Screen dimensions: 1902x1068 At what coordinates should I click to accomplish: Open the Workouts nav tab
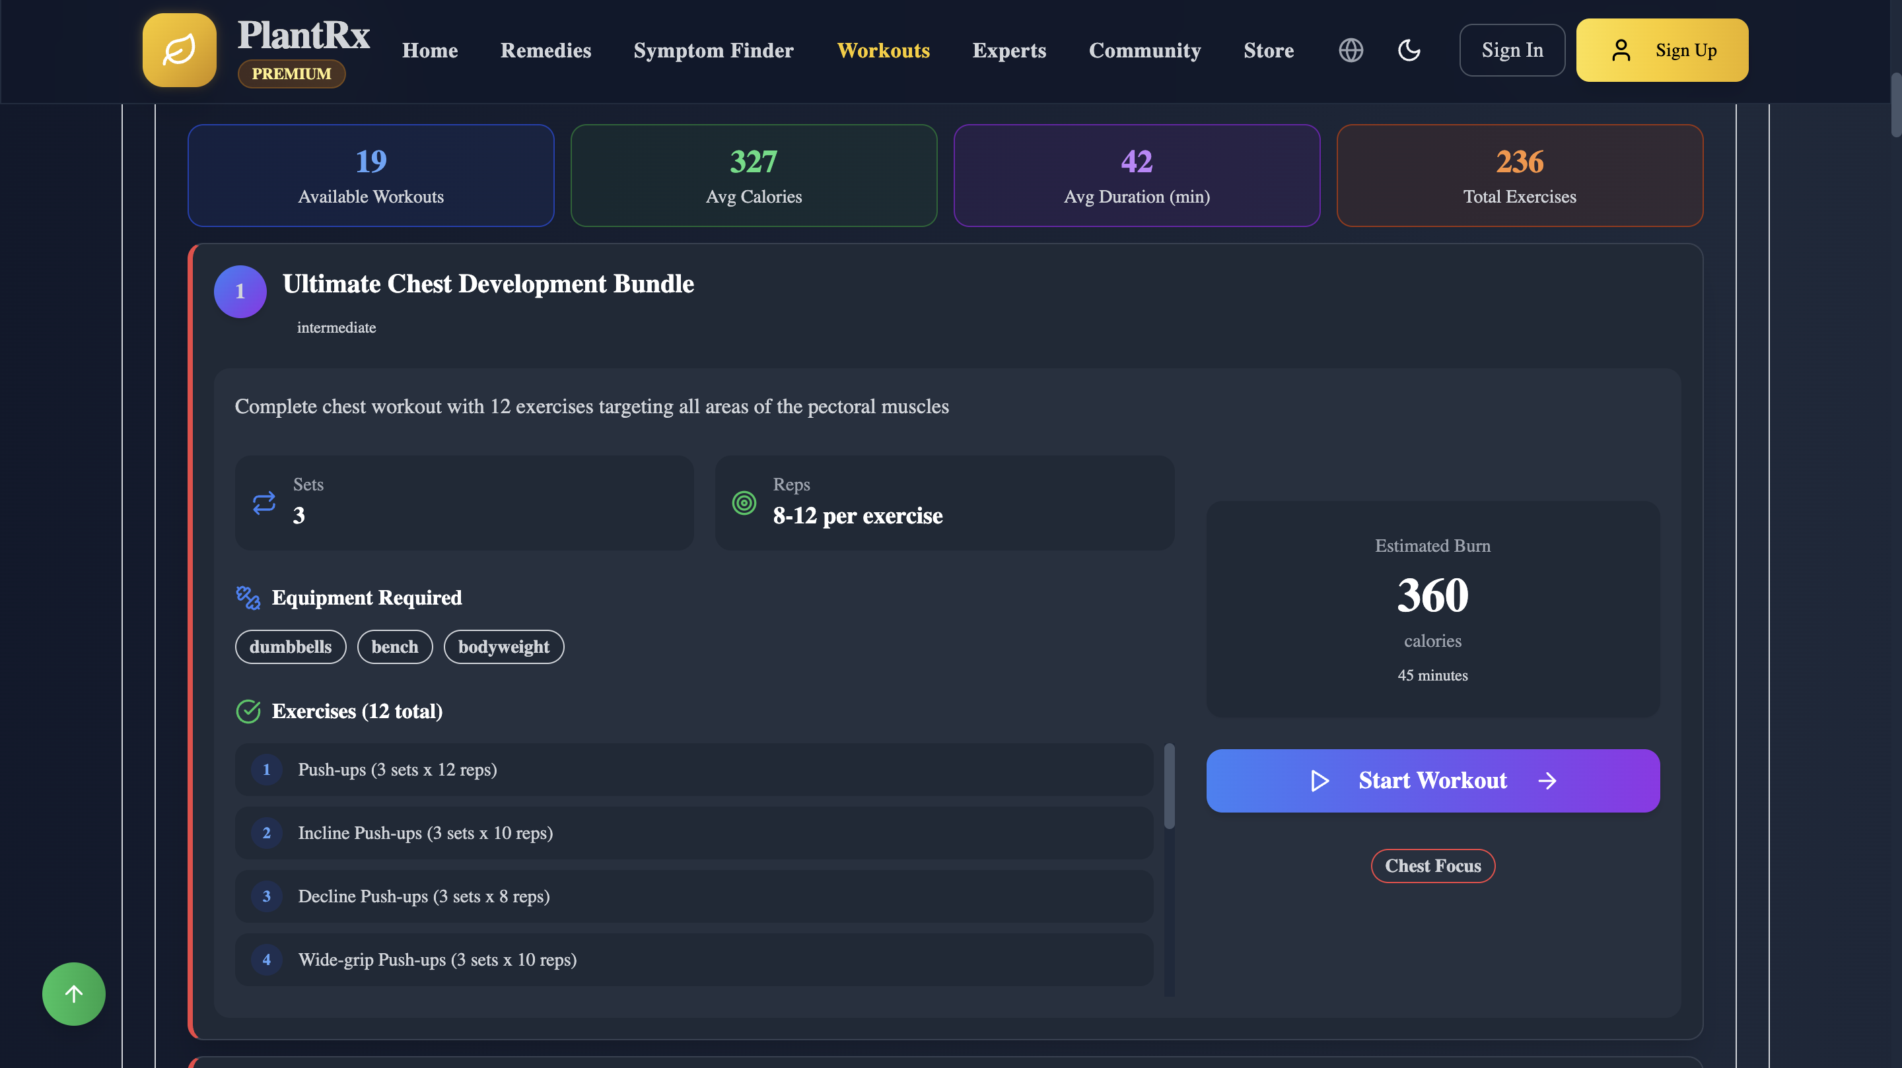coord(883,50)
